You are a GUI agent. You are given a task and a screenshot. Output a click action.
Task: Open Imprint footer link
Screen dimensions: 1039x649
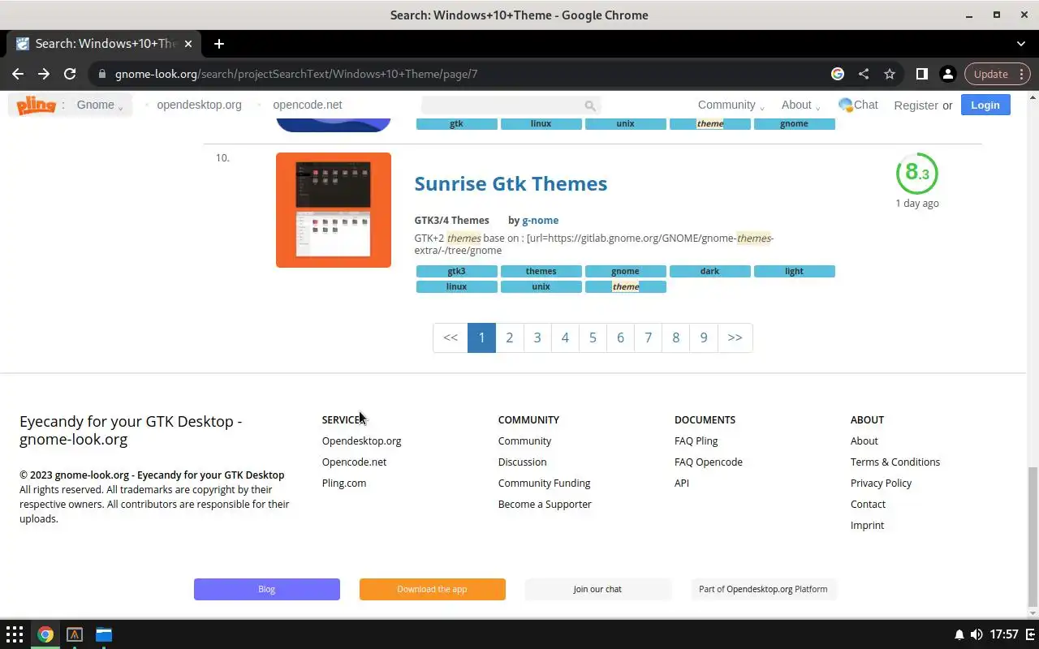point(867,525)
